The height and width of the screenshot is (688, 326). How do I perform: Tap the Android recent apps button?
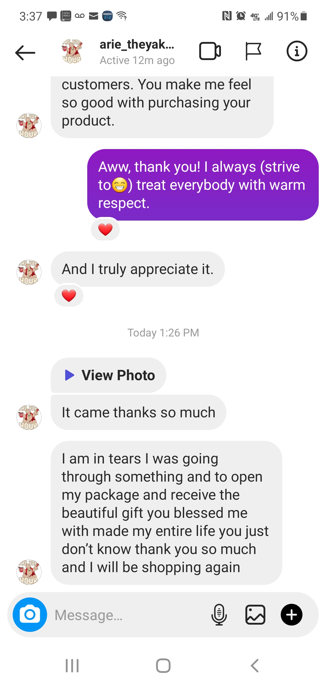point(72,666)
